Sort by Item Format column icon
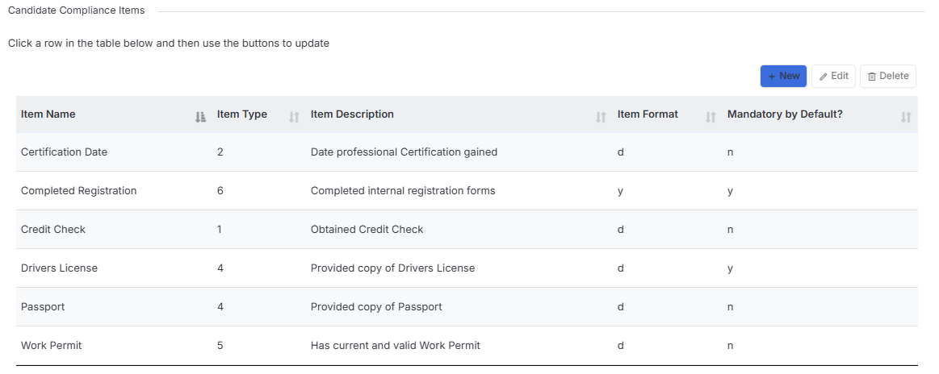The image size is (939, 374). [711, 117]
